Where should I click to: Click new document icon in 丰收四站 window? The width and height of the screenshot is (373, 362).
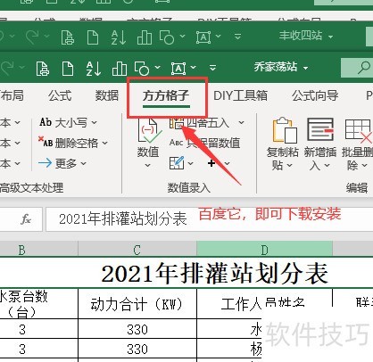pos(93,37)
